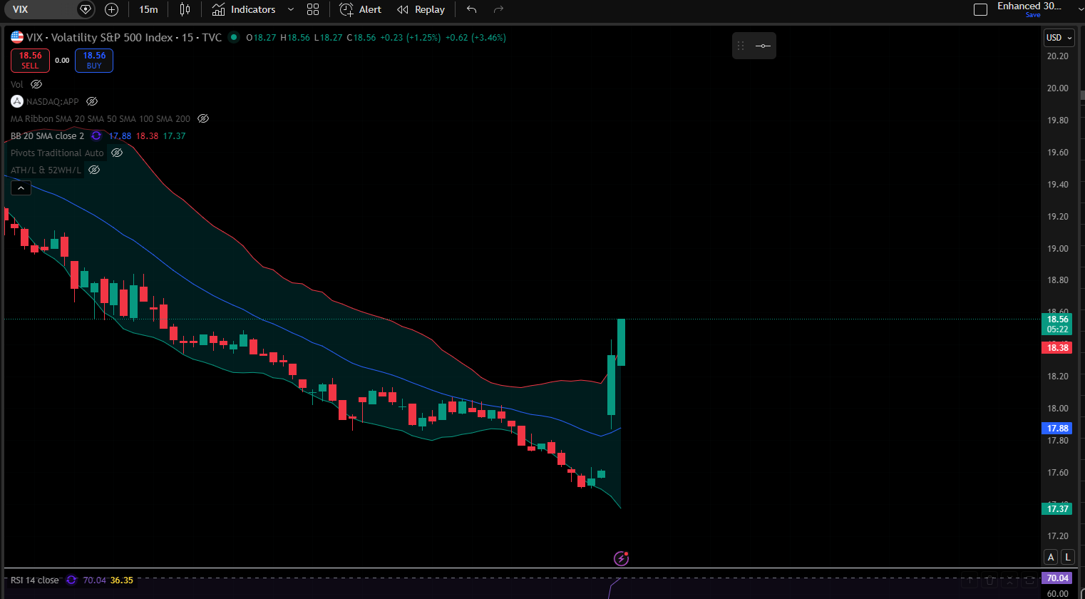Create a new Alert

tap(360, 9)
